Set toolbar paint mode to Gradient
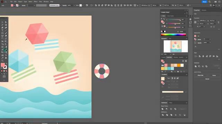 click(x=4, y=71)
